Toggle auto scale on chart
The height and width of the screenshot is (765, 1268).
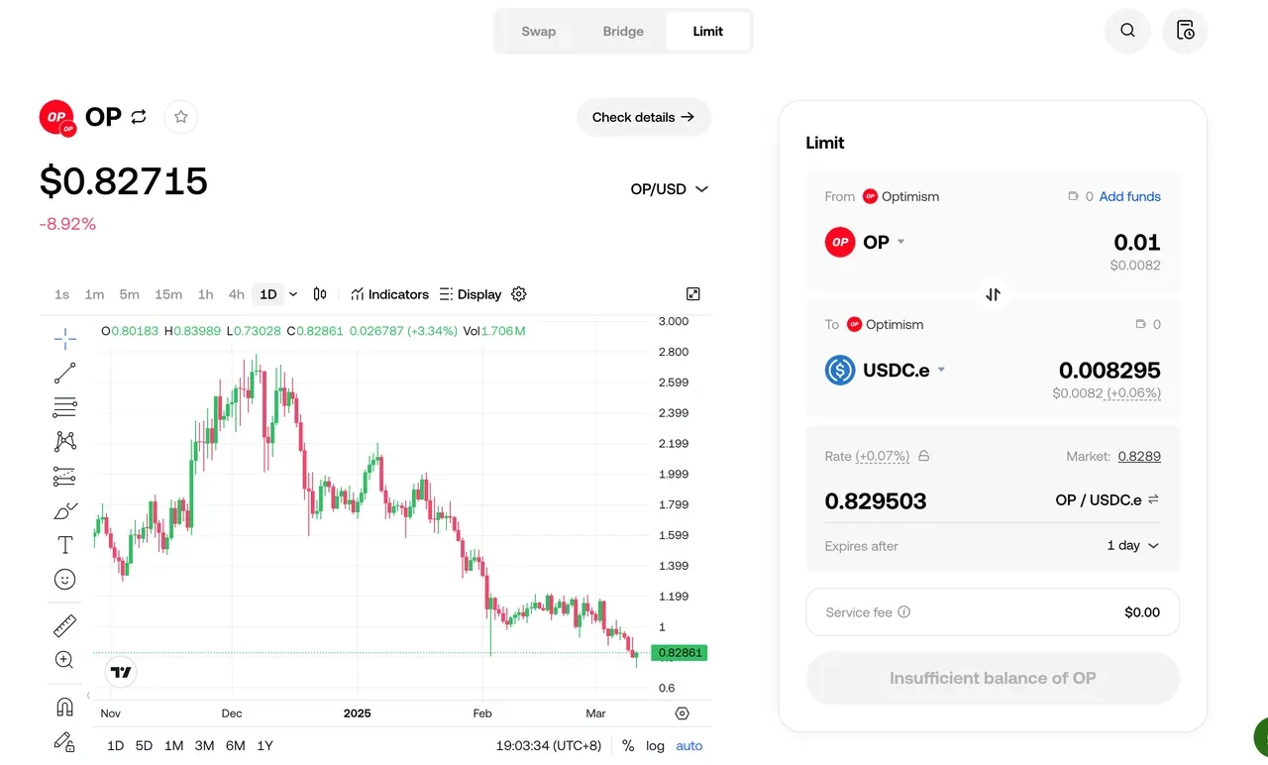pos(689,746)
